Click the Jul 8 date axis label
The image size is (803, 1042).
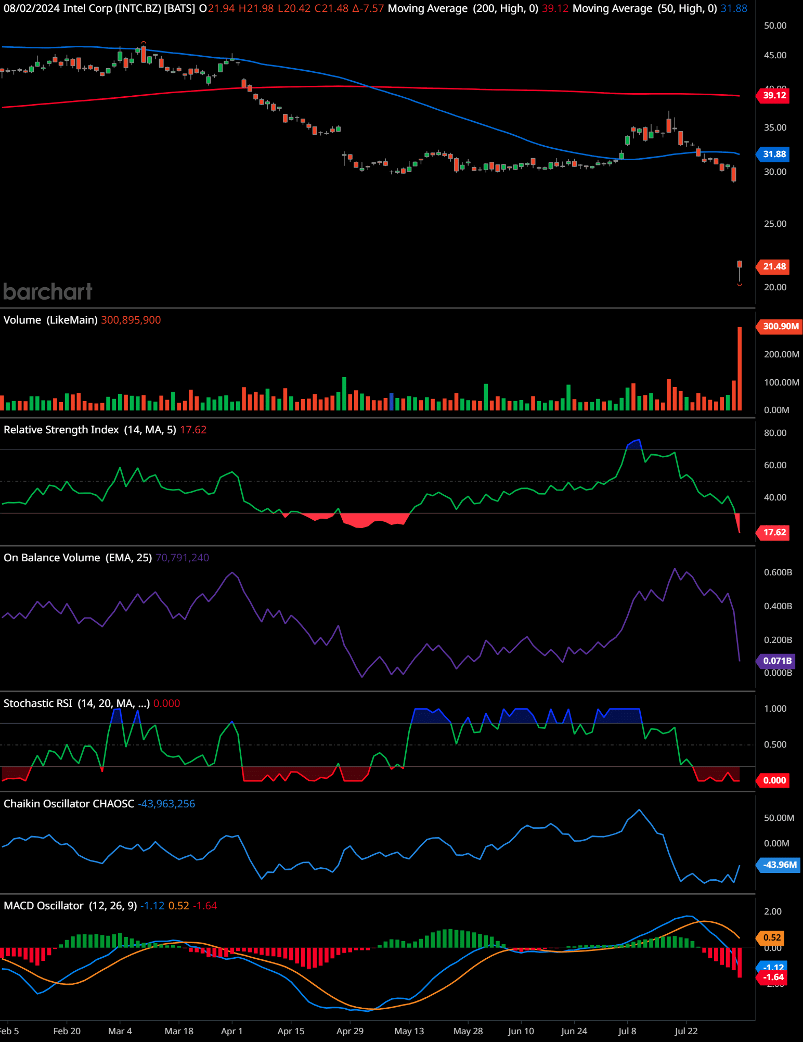[x=627, y=1031]
